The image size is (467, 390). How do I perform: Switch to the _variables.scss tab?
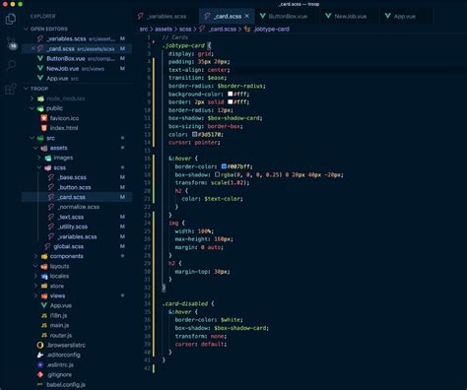(x=167, y=16)
